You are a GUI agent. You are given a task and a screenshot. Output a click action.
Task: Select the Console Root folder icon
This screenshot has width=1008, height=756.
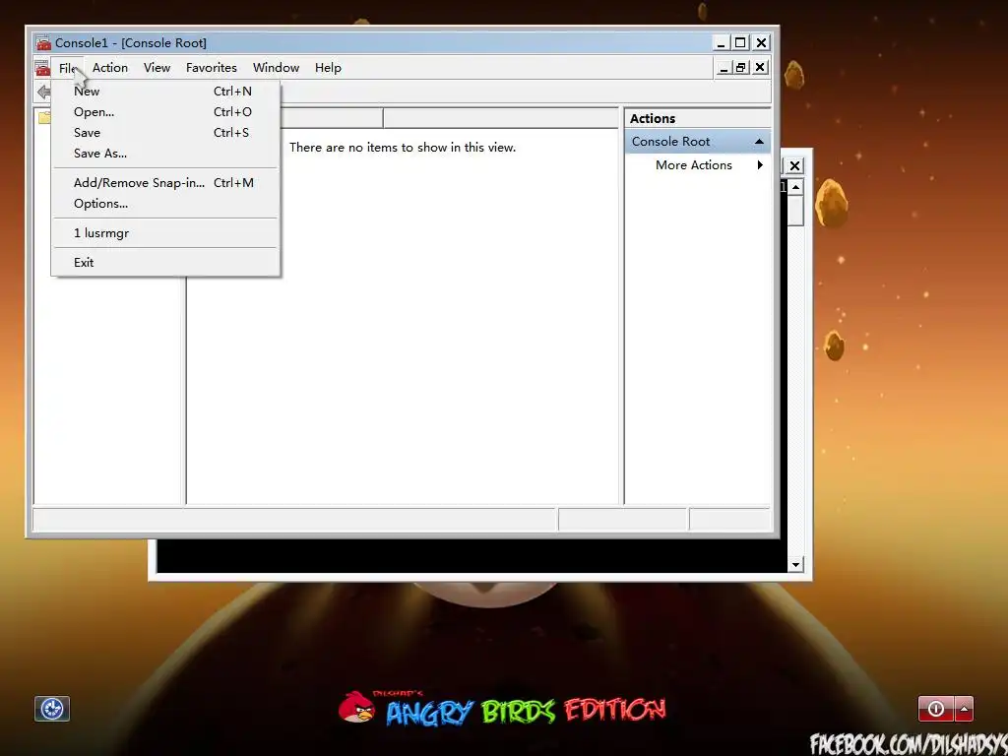43,117
